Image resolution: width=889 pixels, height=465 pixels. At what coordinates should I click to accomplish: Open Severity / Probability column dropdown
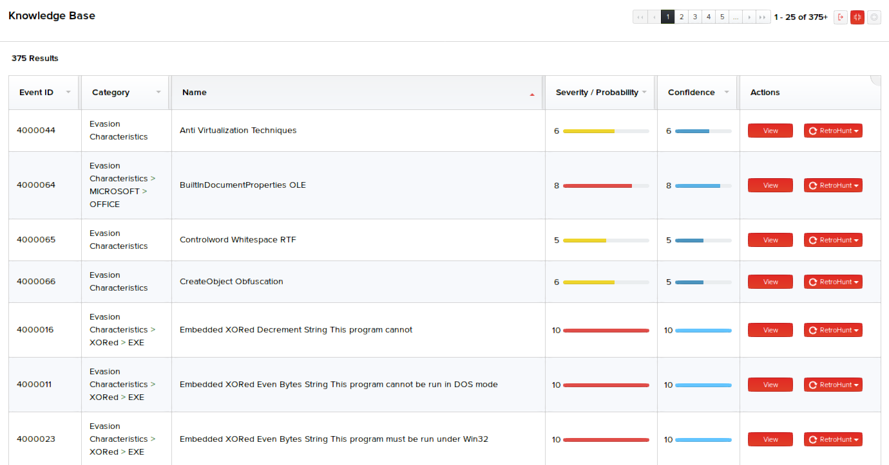coord(644,93)
